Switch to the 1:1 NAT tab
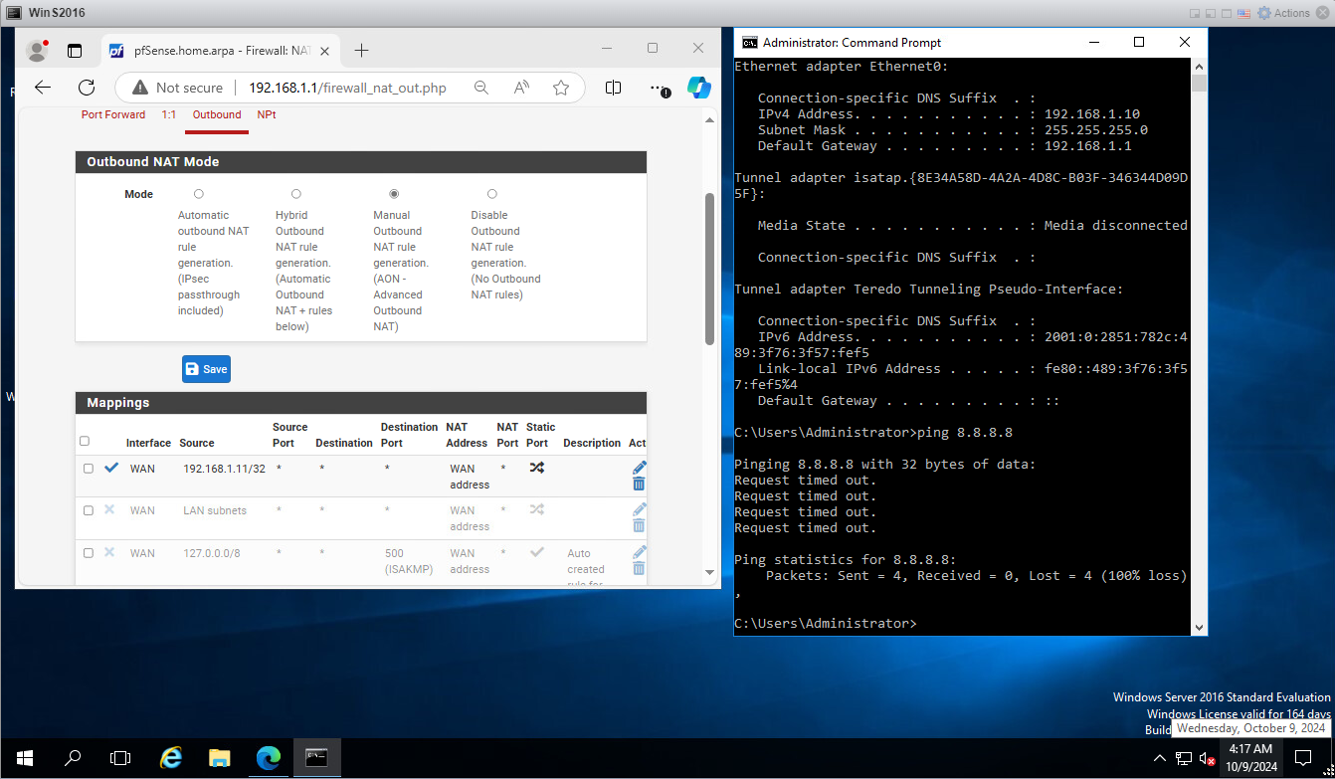 [x=169, y=114]
